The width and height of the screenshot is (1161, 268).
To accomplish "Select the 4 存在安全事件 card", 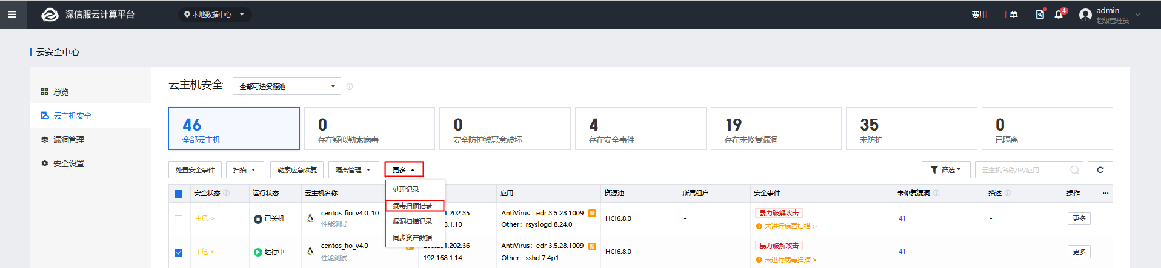I will (x=640, y=129).
